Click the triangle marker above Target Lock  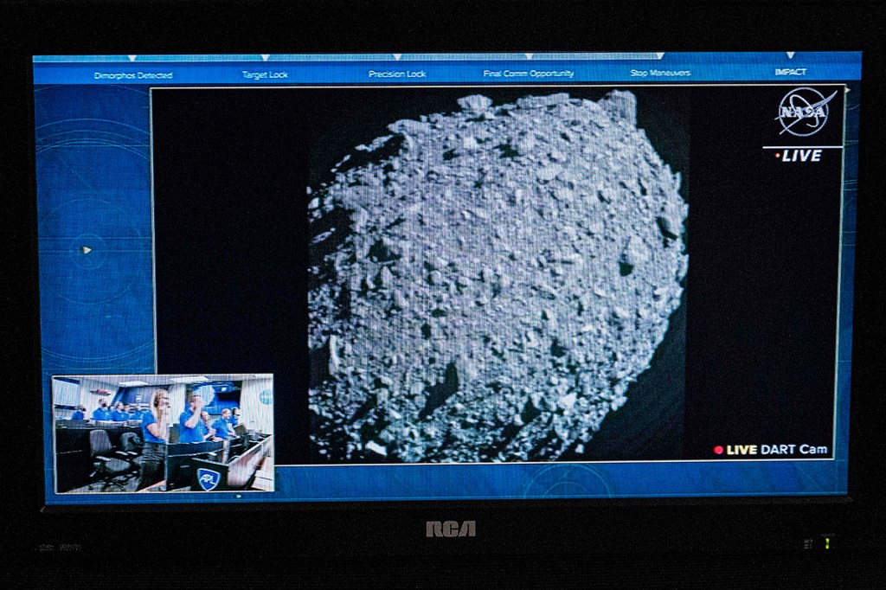[265, 58]
